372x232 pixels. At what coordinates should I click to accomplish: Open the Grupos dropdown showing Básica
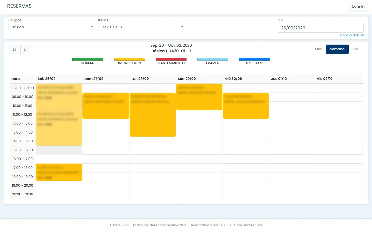51,27
